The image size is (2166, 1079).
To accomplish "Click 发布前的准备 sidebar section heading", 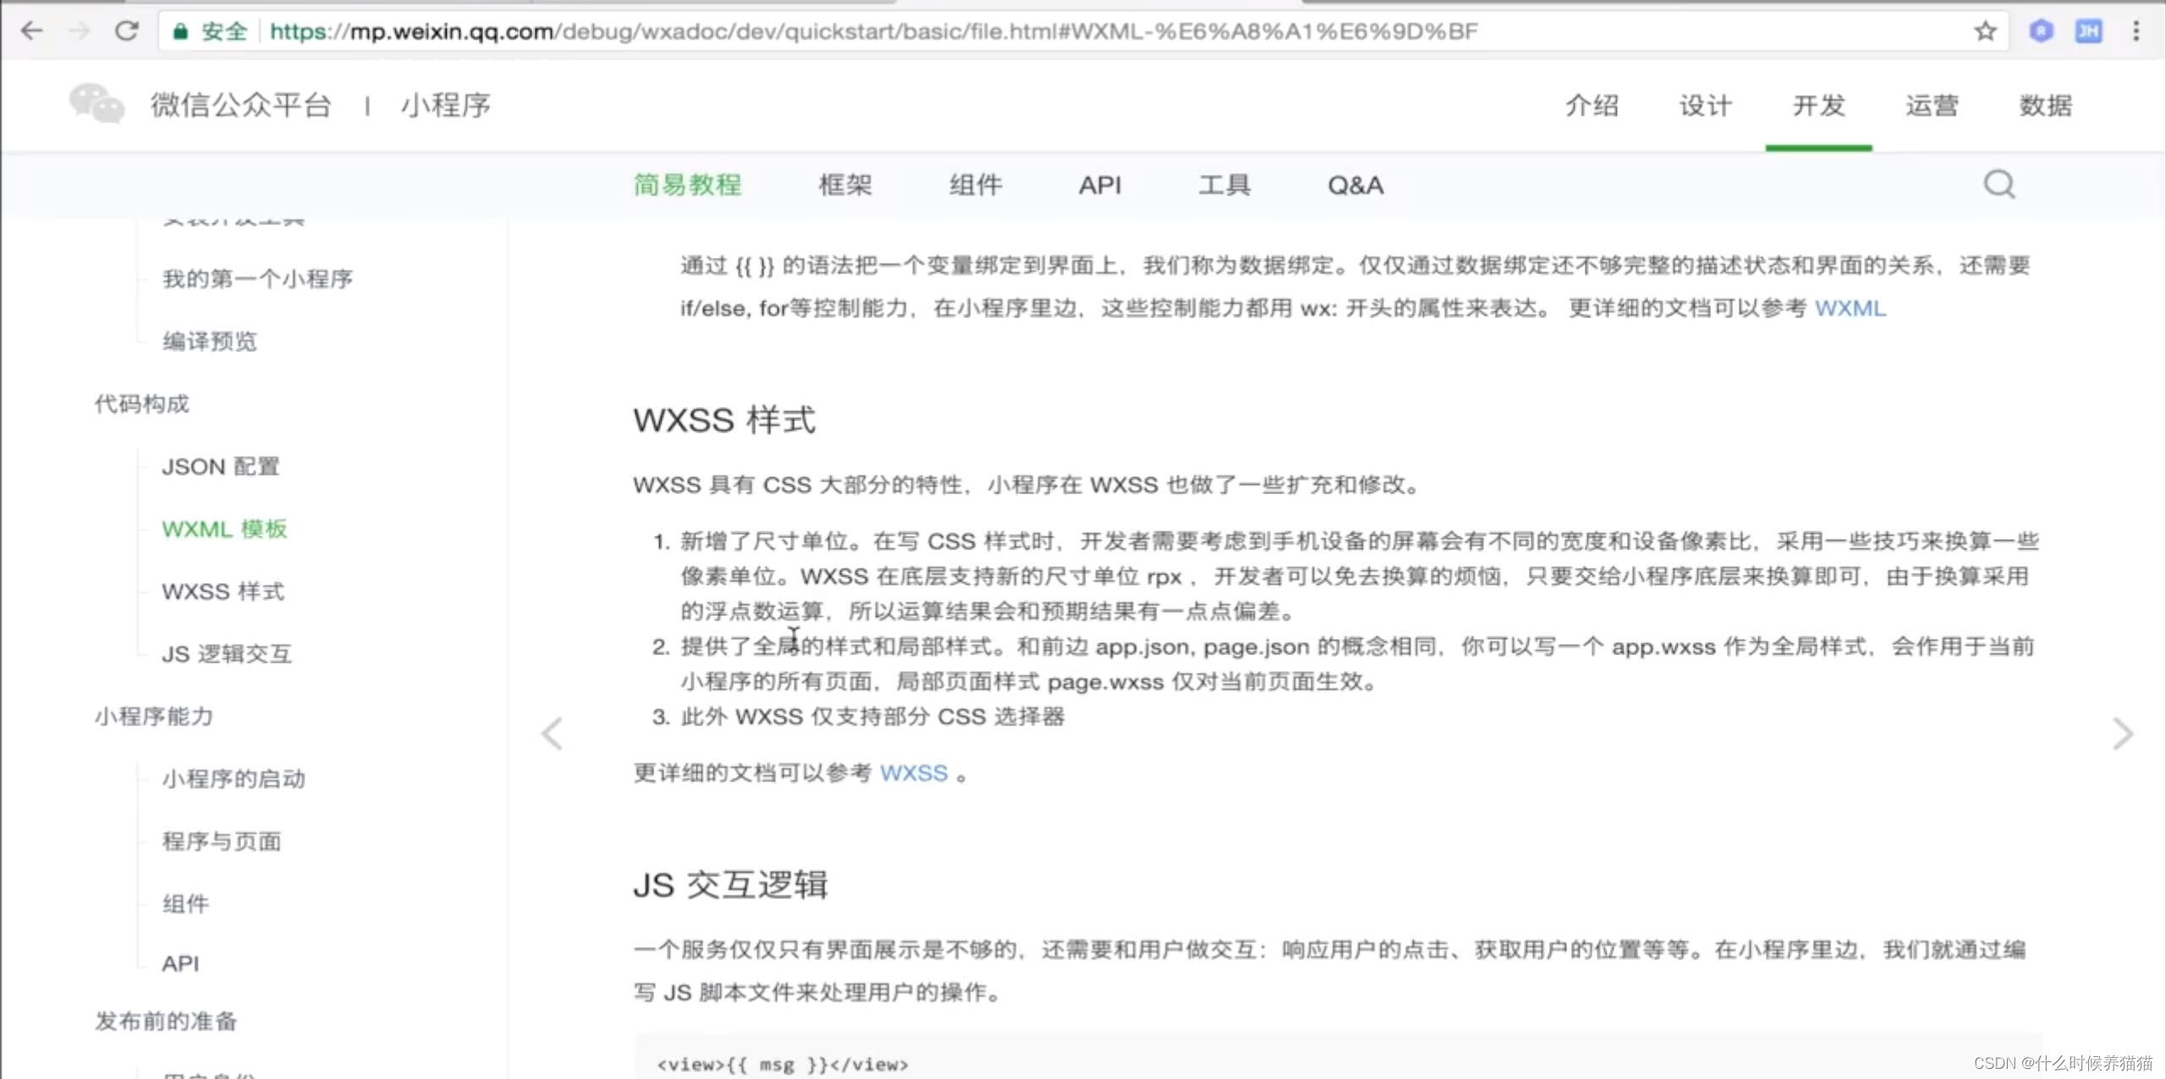I will [165, 1021].
